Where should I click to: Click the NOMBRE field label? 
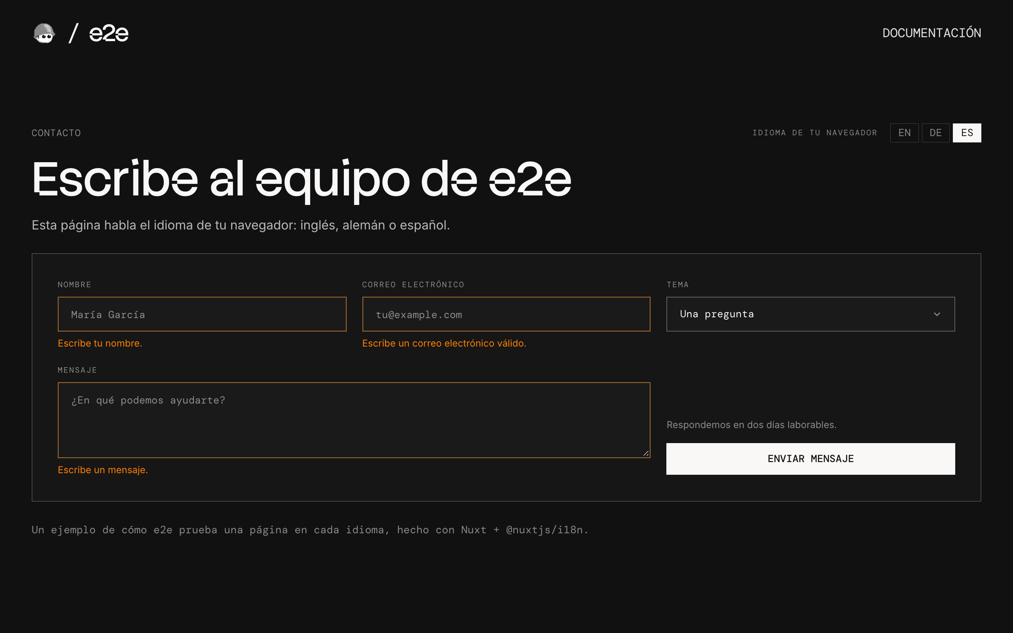point(74,285)
